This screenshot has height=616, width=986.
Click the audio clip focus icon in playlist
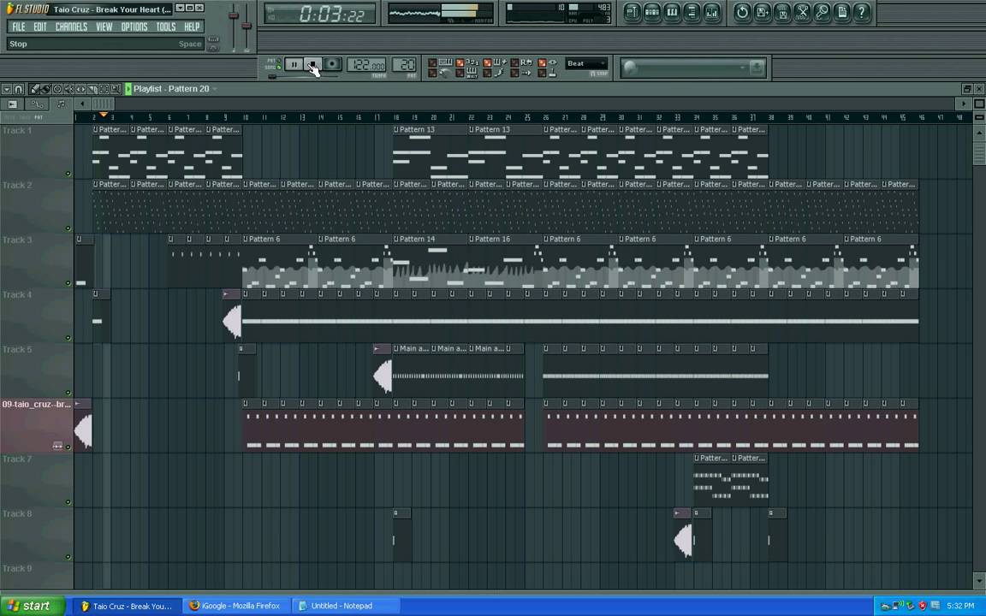point(13,104)
